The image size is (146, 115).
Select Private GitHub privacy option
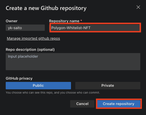click(x=108, y=86)
